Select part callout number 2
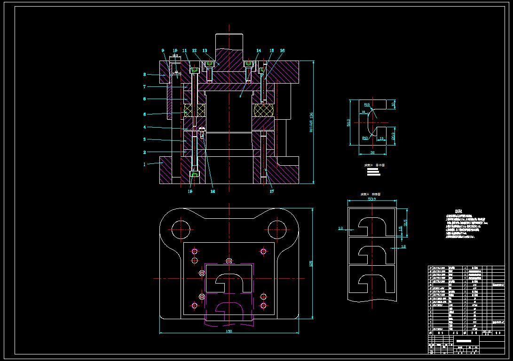Screen dimensions: 513x361 [145, 152]
